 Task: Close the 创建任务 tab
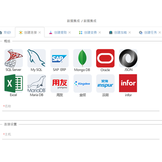click(x=160, y=32)
